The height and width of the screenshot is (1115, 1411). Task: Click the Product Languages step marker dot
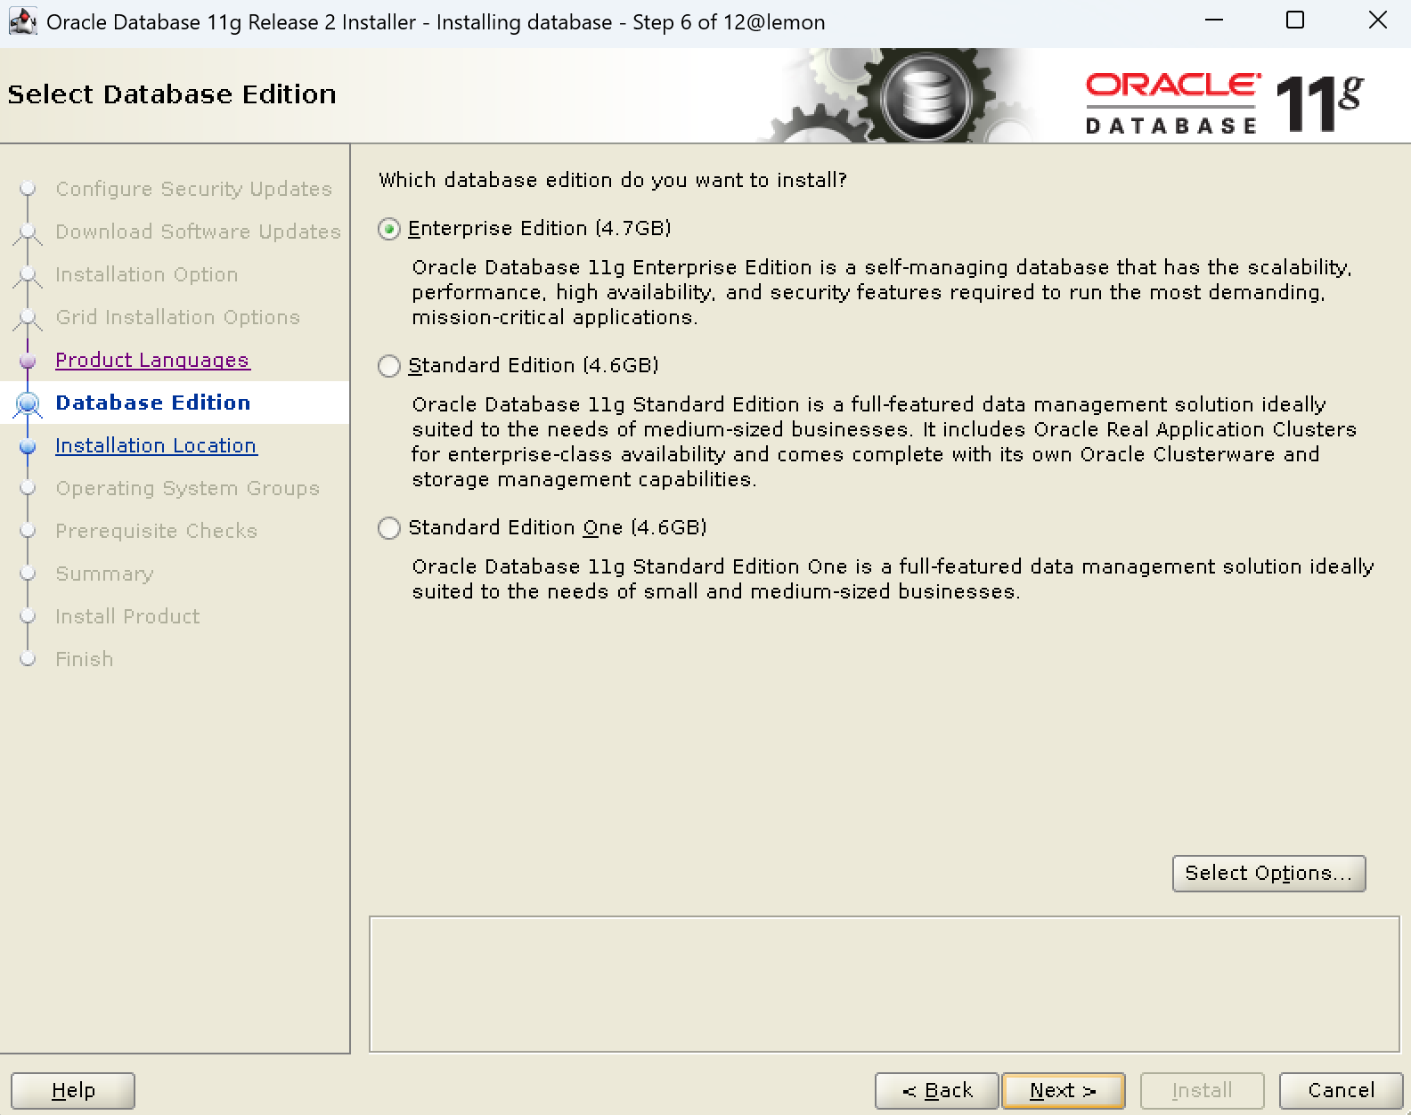coord(28,361)
